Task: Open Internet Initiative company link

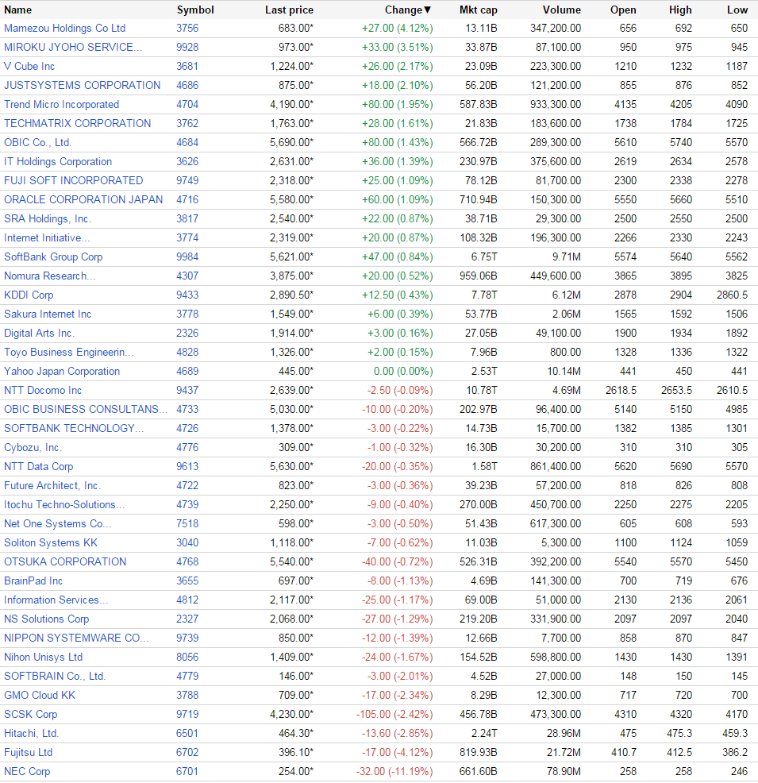Action: (47, 238)
